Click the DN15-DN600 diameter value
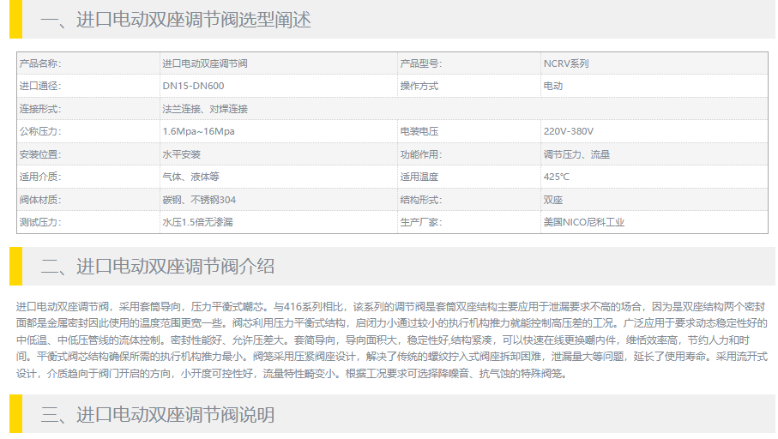Screen dimensions: 778x439 pyautogui.click(x=193, y=86)
